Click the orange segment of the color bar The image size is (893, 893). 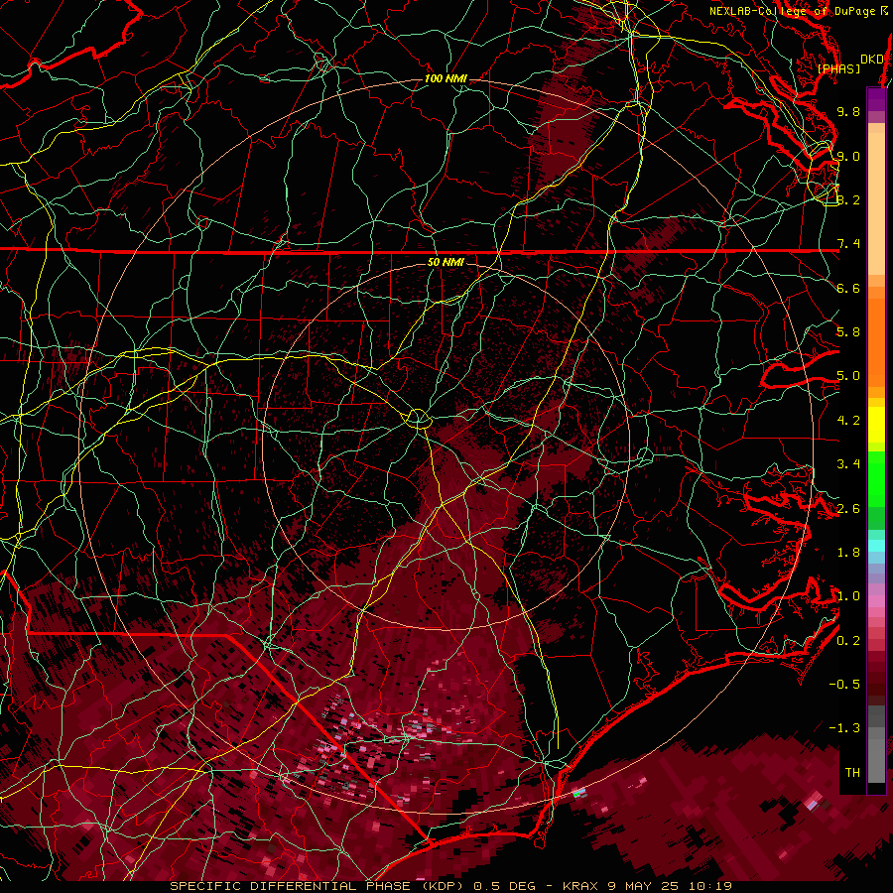876,341
